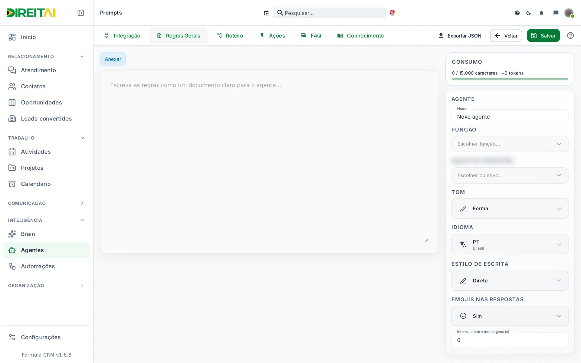The width and height of the screenshot is (581, 363).
Task: Open Emojis nas respostas dropdown
Action: pos(510,316)
